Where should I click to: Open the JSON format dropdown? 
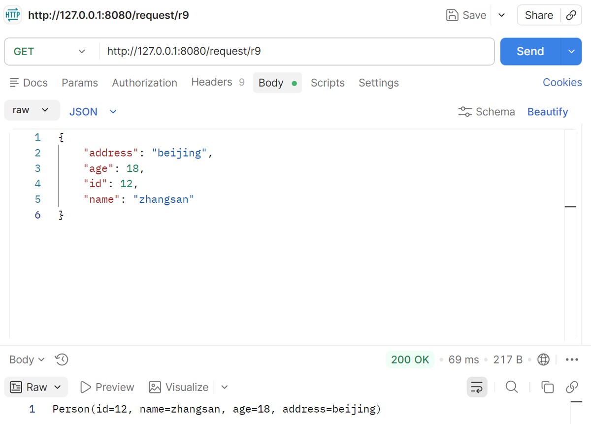tap(93, 112)
